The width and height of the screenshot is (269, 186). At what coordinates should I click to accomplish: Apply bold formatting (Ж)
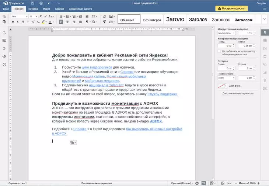click(x=13, y=22)
